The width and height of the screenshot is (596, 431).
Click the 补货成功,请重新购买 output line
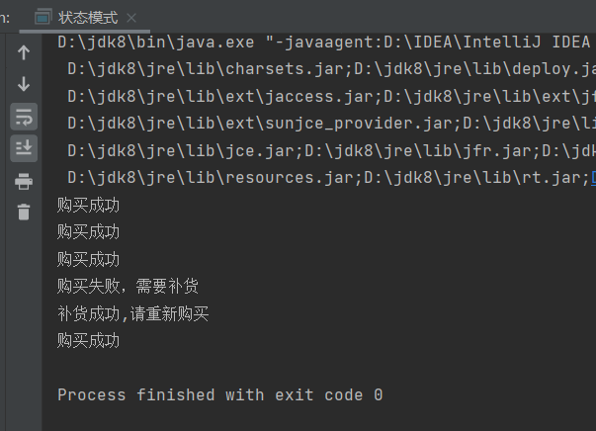(132, 314)
